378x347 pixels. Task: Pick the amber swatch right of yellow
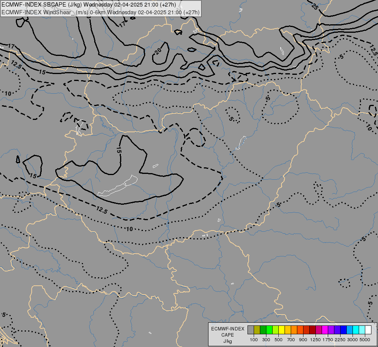pyautogui.click(x=288, y=330)
